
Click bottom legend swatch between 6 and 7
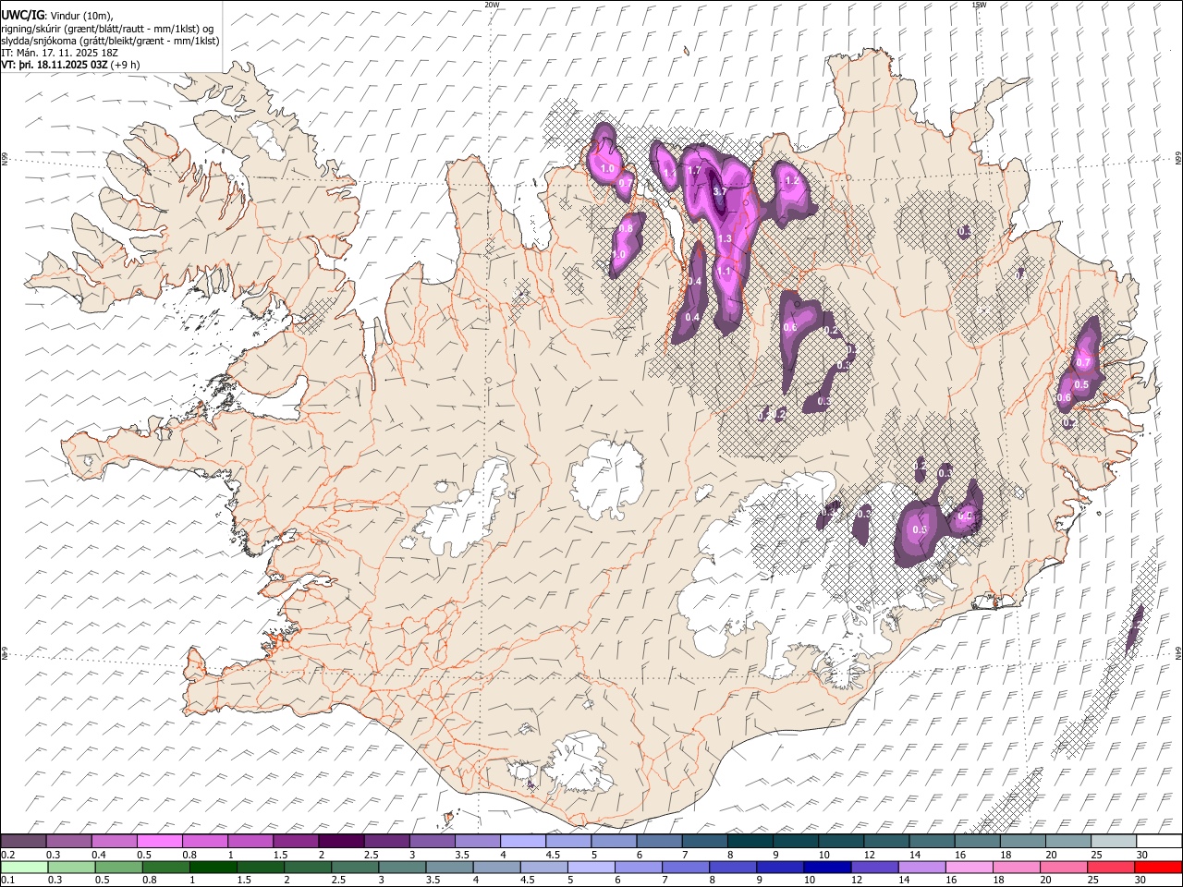638,867
